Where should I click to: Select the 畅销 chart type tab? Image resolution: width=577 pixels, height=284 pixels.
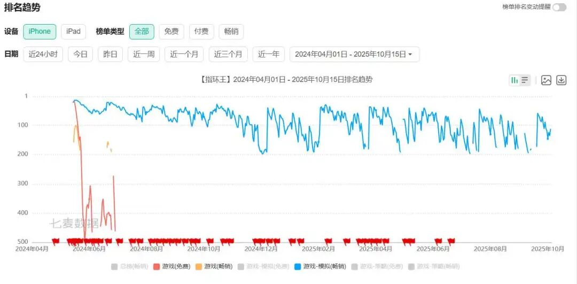click(x=231, y=32)
